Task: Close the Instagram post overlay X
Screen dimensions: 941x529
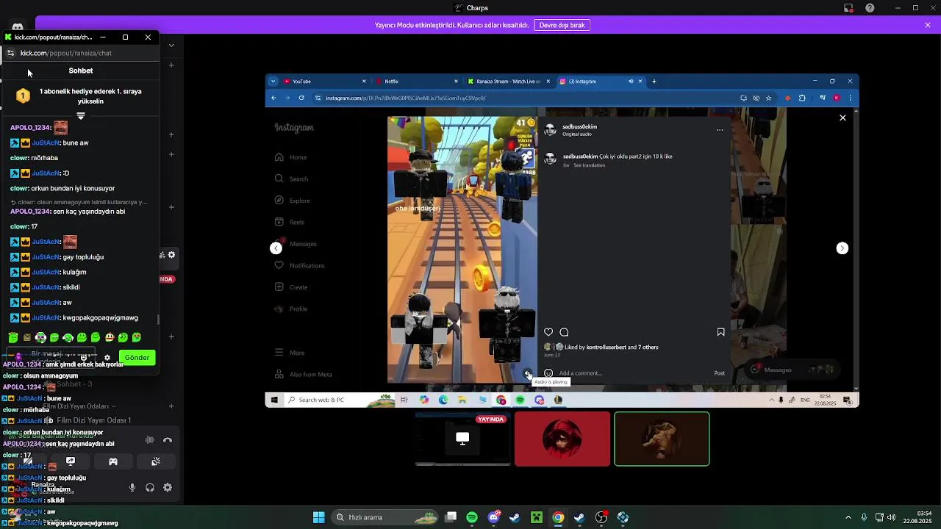Action: (842, 118)
